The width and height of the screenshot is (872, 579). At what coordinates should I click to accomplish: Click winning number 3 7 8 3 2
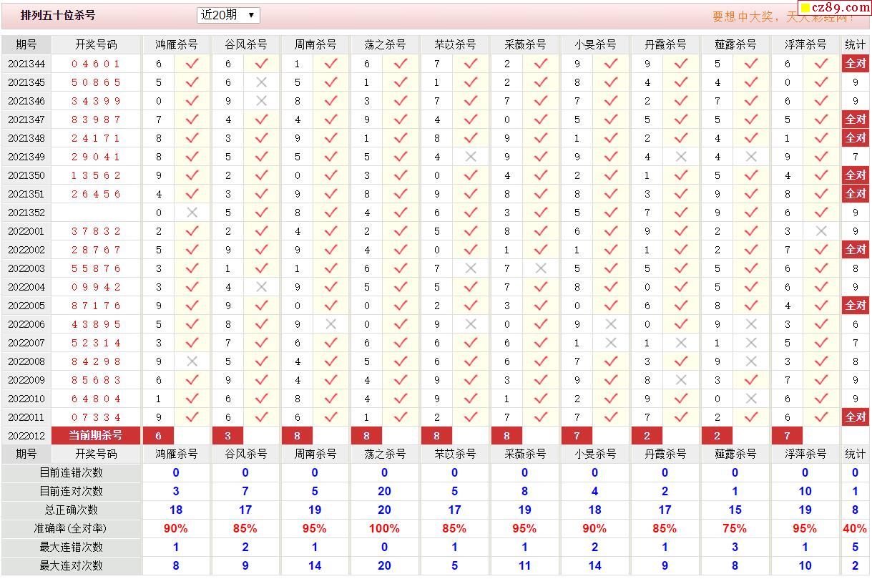[97, 231]
